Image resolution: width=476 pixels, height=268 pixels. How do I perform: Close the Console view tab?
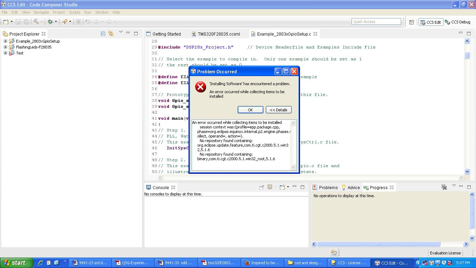click(173, 187)
